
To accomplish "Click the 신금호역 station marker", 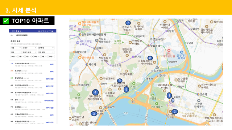I will click(111, 65).
